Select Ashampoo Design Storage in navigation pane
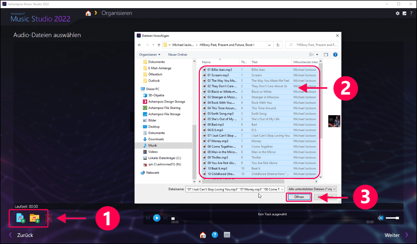 point(166,102)
